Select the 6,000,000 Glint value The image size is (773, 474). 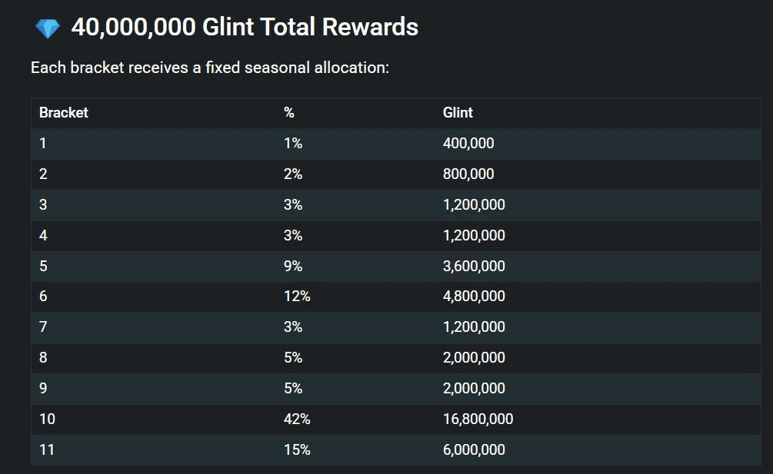point(474,450)
